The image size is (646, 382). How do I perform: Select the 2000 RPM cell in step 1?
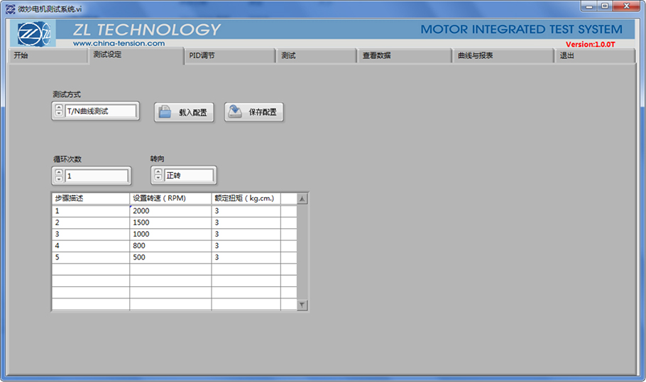click(x=170, y=211)
